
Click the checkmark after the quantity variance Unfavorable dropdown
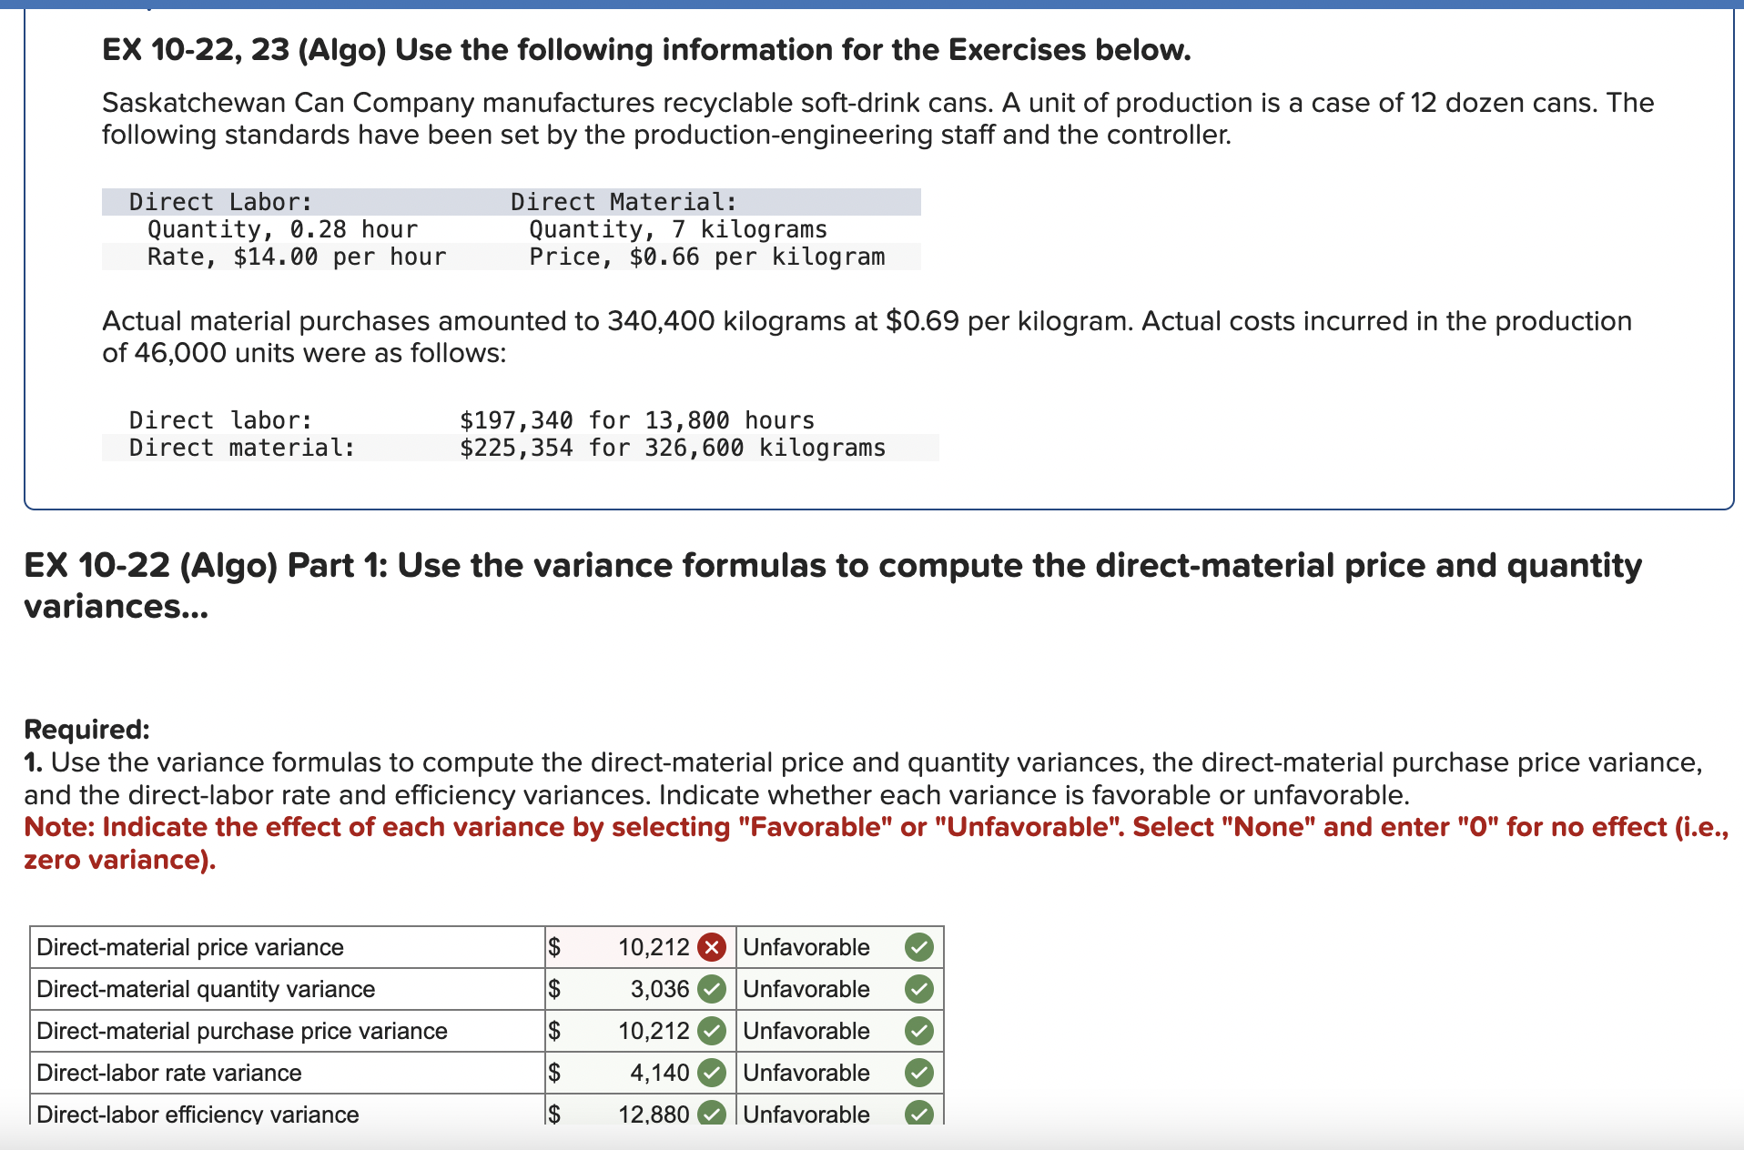pos(919,989)
